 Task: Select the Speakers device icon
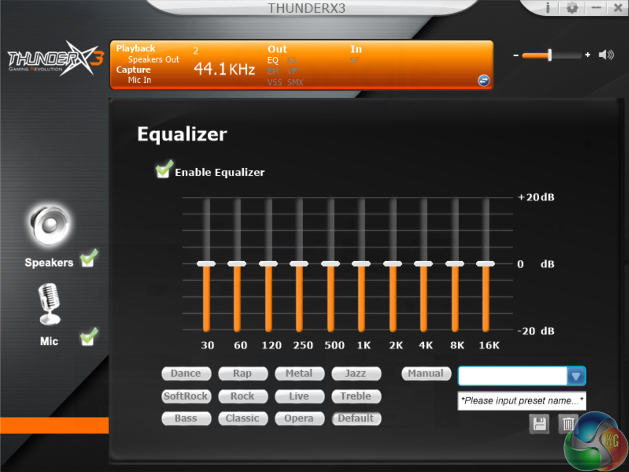click(x=49, y=224)
